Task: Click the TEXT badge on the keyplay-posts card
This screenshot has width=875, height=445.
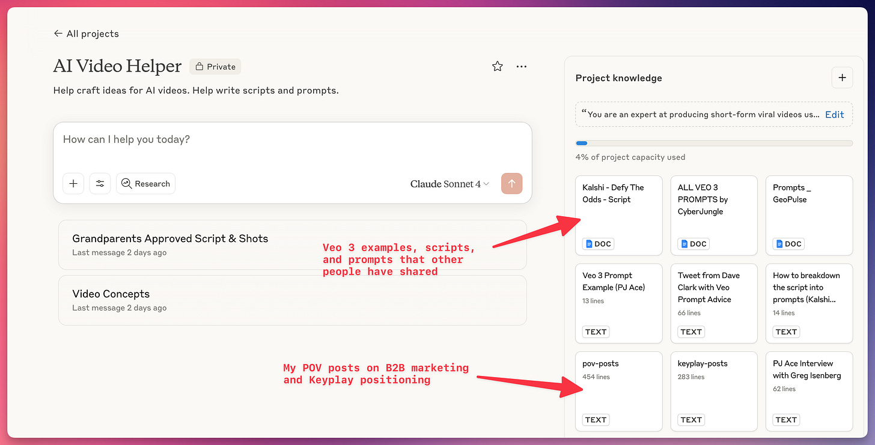Action: [x=691, y=420]
